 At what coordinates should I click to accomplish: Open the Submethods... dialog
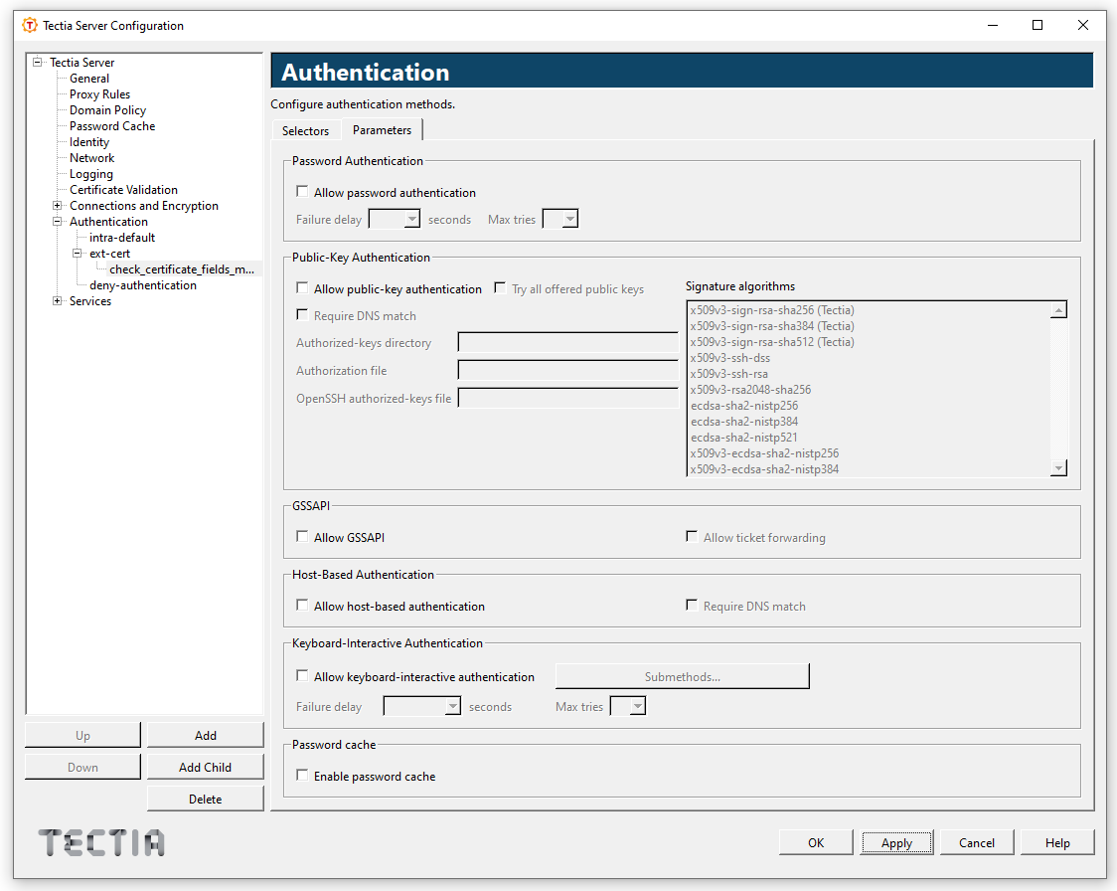683,676
